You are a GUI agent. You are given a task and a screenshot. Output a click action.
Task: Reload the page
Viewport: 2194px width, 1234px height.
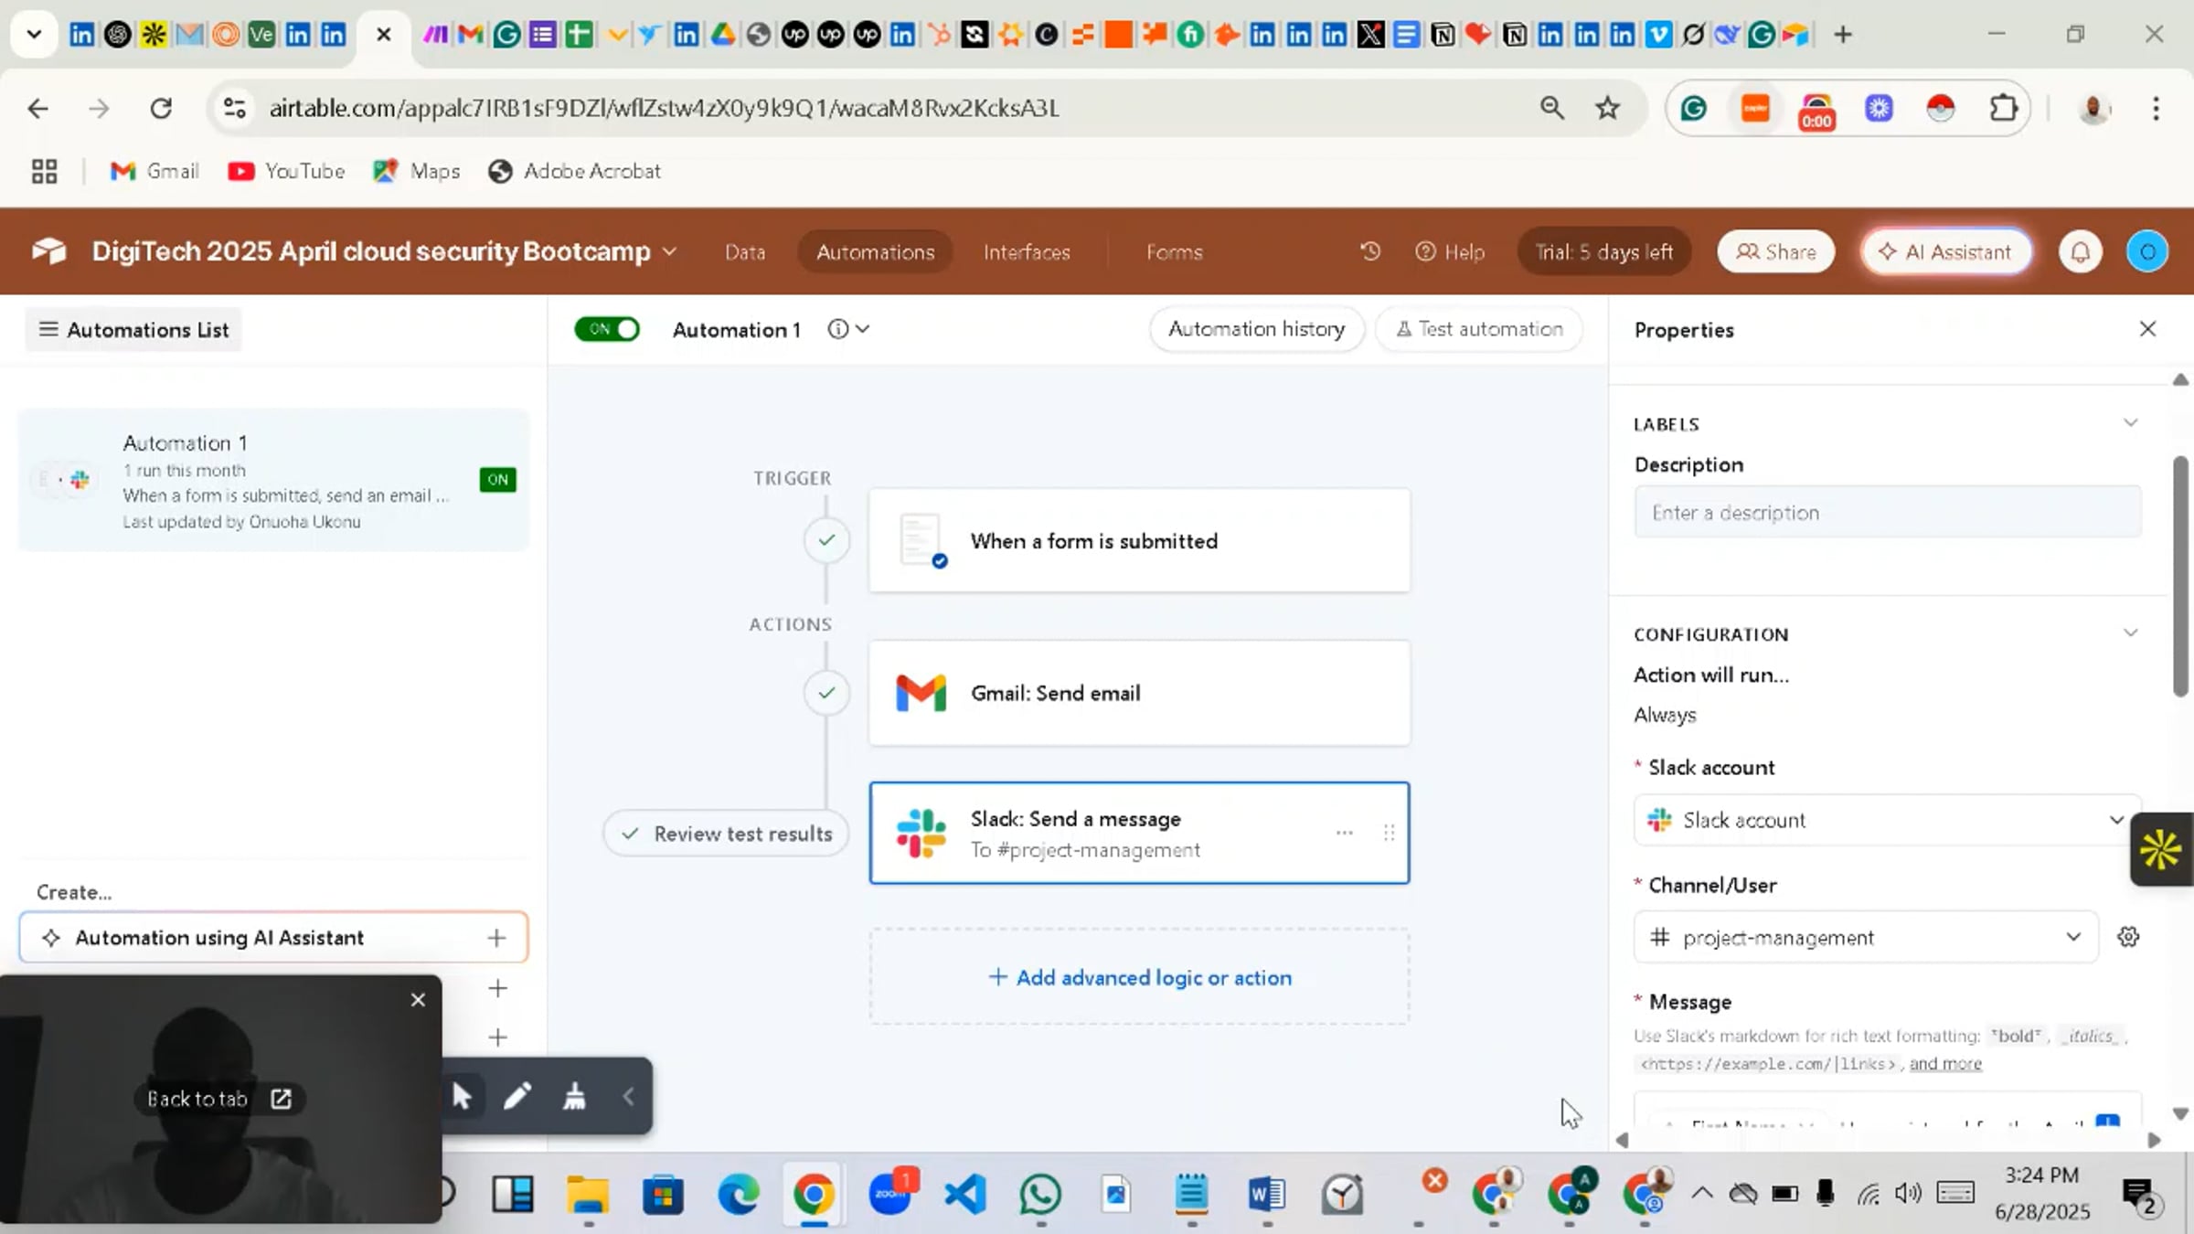click(x=161, y=109)
